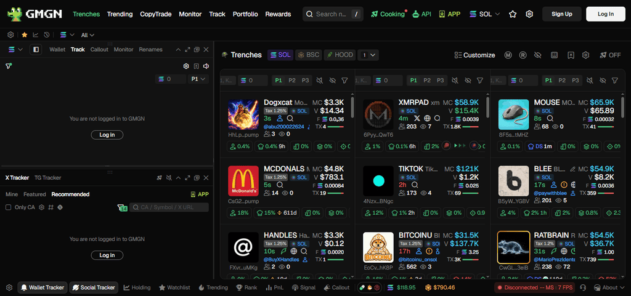Toggle hide eye in XMRPAD column
Screen dimensions: 631x296
[x=468, y=81]
